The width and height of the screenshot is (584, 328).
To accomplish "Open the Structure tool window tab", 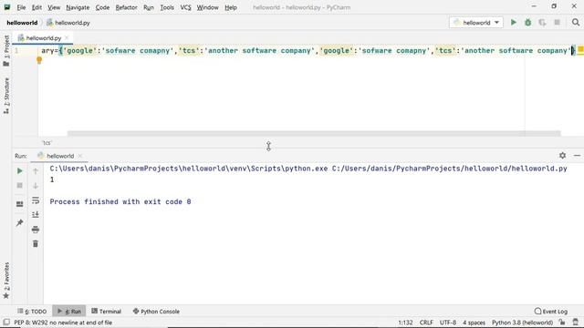I will click(6, 96).
